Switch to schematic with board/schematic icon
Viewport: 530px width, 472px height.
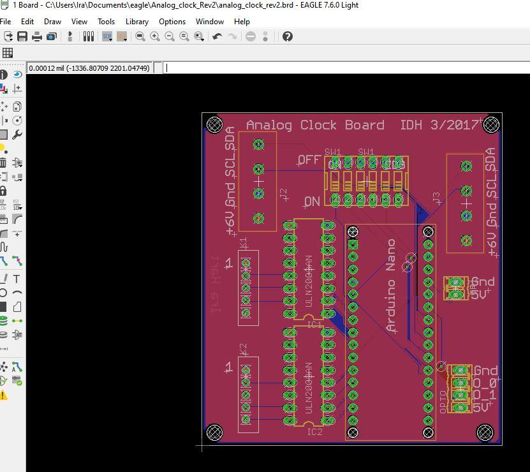tap(70, 36)
